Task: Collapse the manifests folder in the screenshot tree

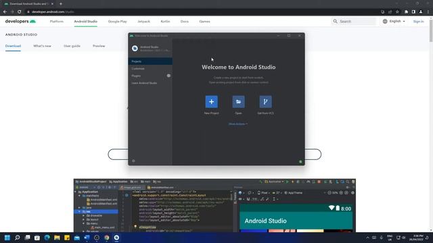Action: click(x=80, y=196)
